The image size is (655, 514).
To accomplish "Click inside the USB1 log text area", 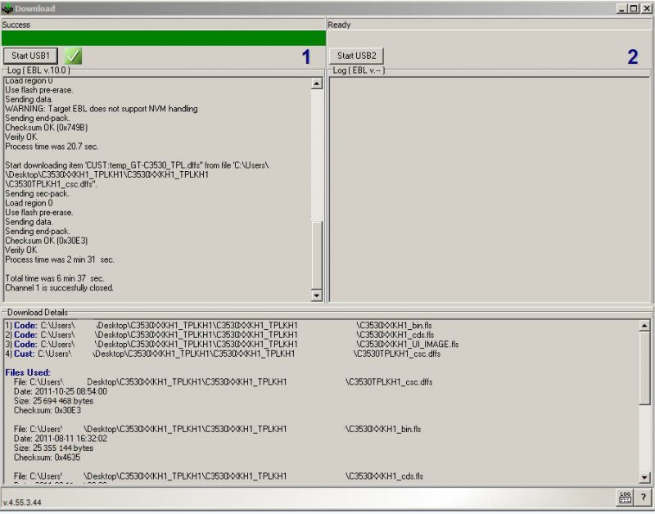I will (x=156, y=188).
